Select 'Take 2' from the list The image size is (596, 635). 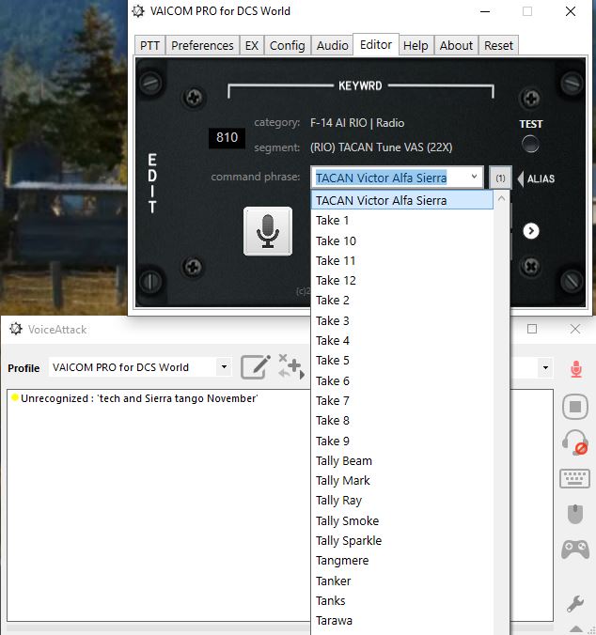[402, 301]
